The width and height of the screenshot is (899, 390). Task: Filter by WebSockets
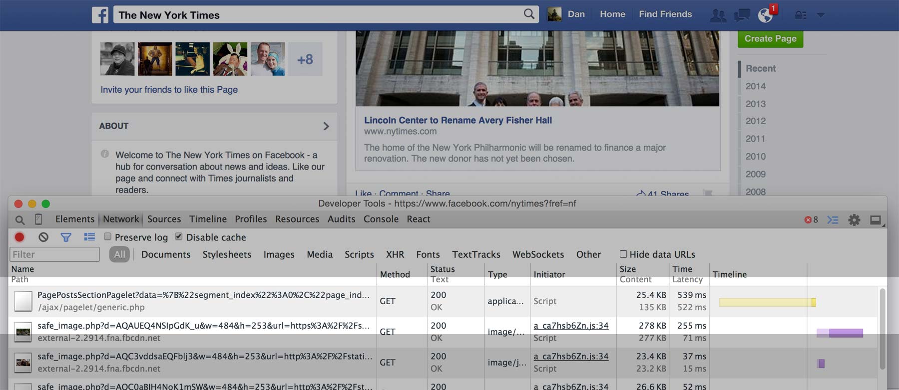point(538,254)
